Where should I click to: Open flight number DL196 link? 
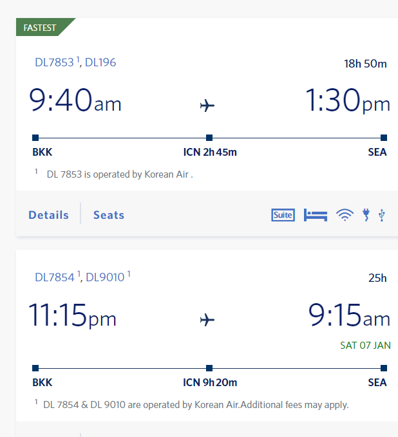click(x=100, y=62)
